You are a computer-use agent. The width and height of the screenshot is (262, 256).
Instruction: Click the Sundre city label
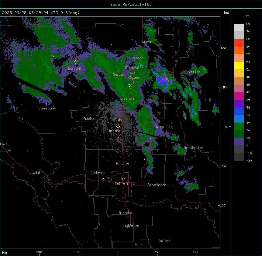pos(89,119)
